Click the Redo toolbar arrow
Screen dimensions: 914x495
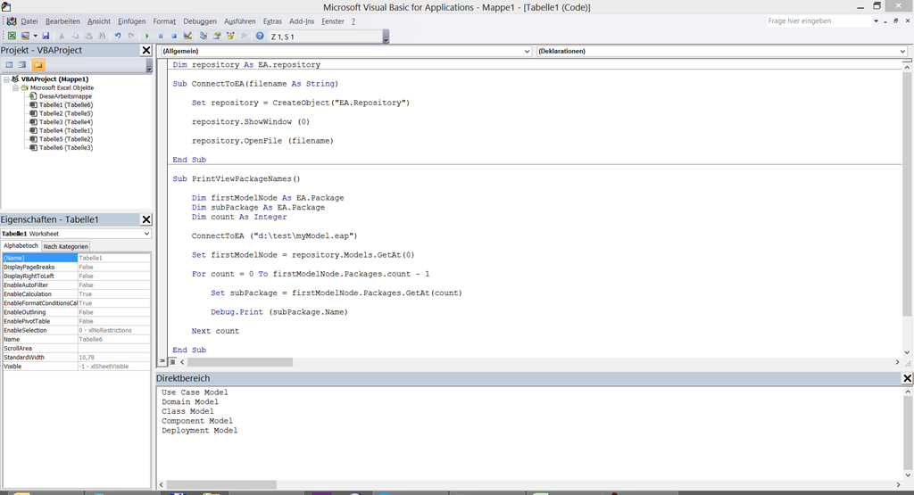(131, 36)
